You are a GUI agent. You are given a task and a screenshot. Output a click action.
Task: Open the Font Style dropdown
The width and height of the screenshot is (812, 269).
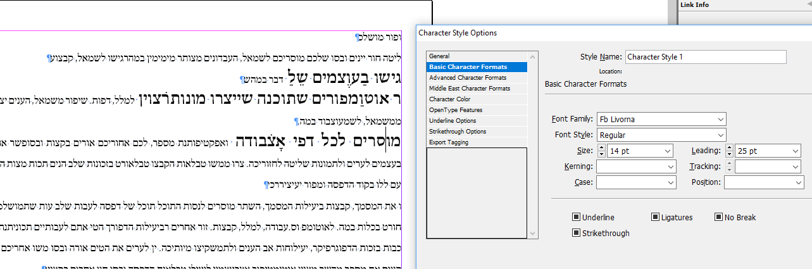661,135
